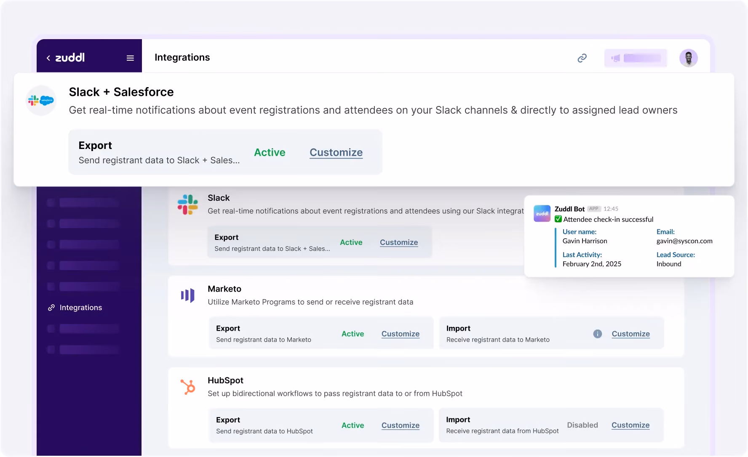
Task: Open the user profile avatar
Action: 689,58
